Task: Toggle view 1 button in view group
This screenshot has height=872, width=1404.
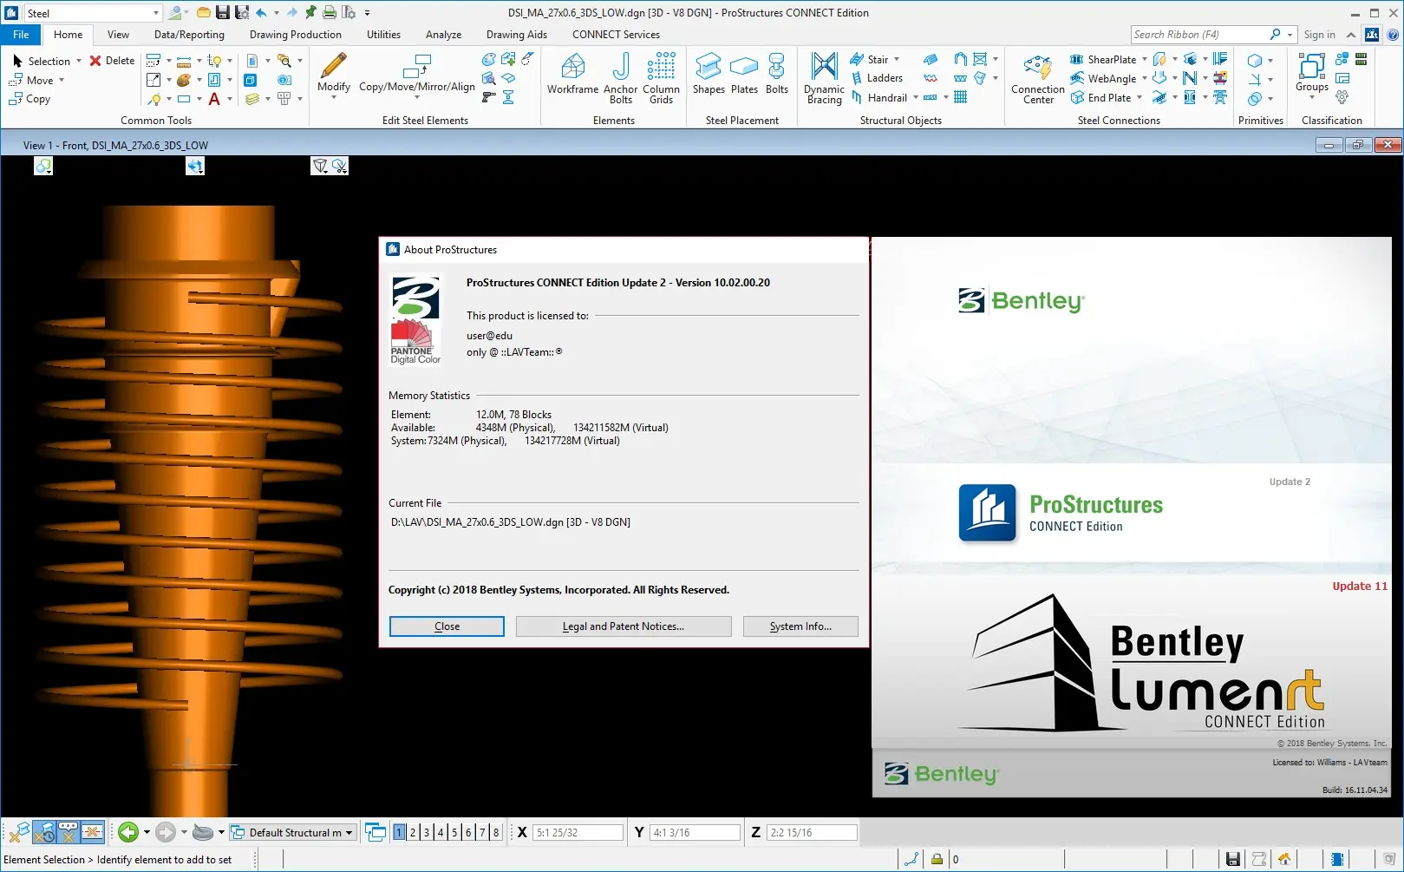Action: click(x=399, y=832)
